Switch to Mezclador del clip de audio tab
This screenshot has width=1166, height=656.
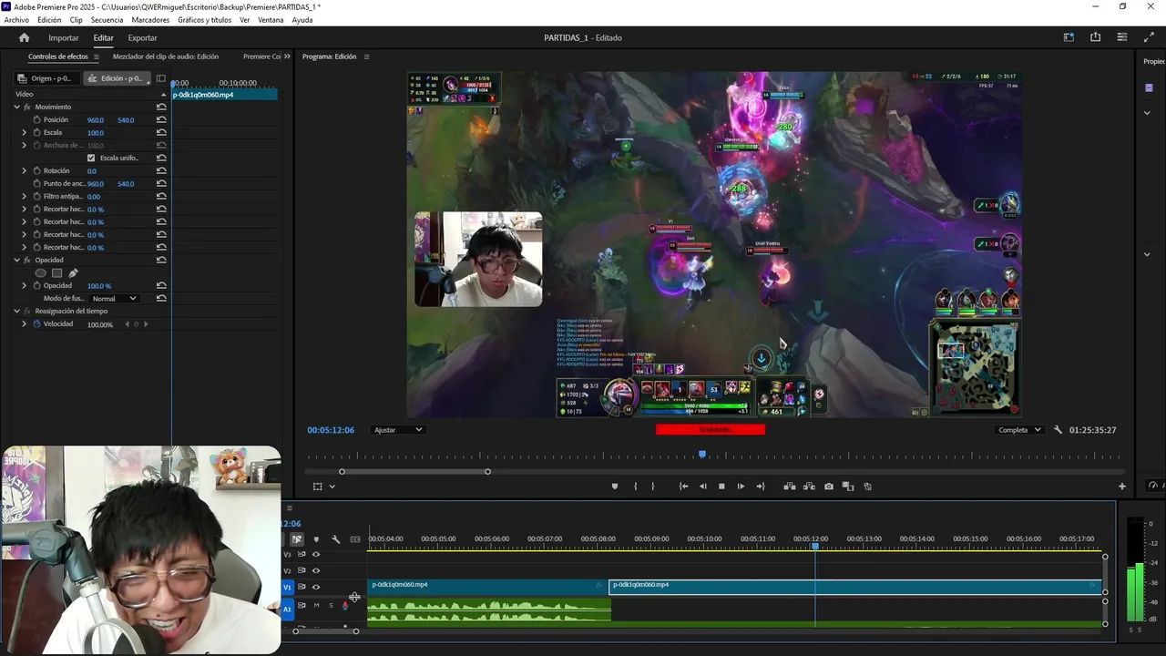click(166, 56)
